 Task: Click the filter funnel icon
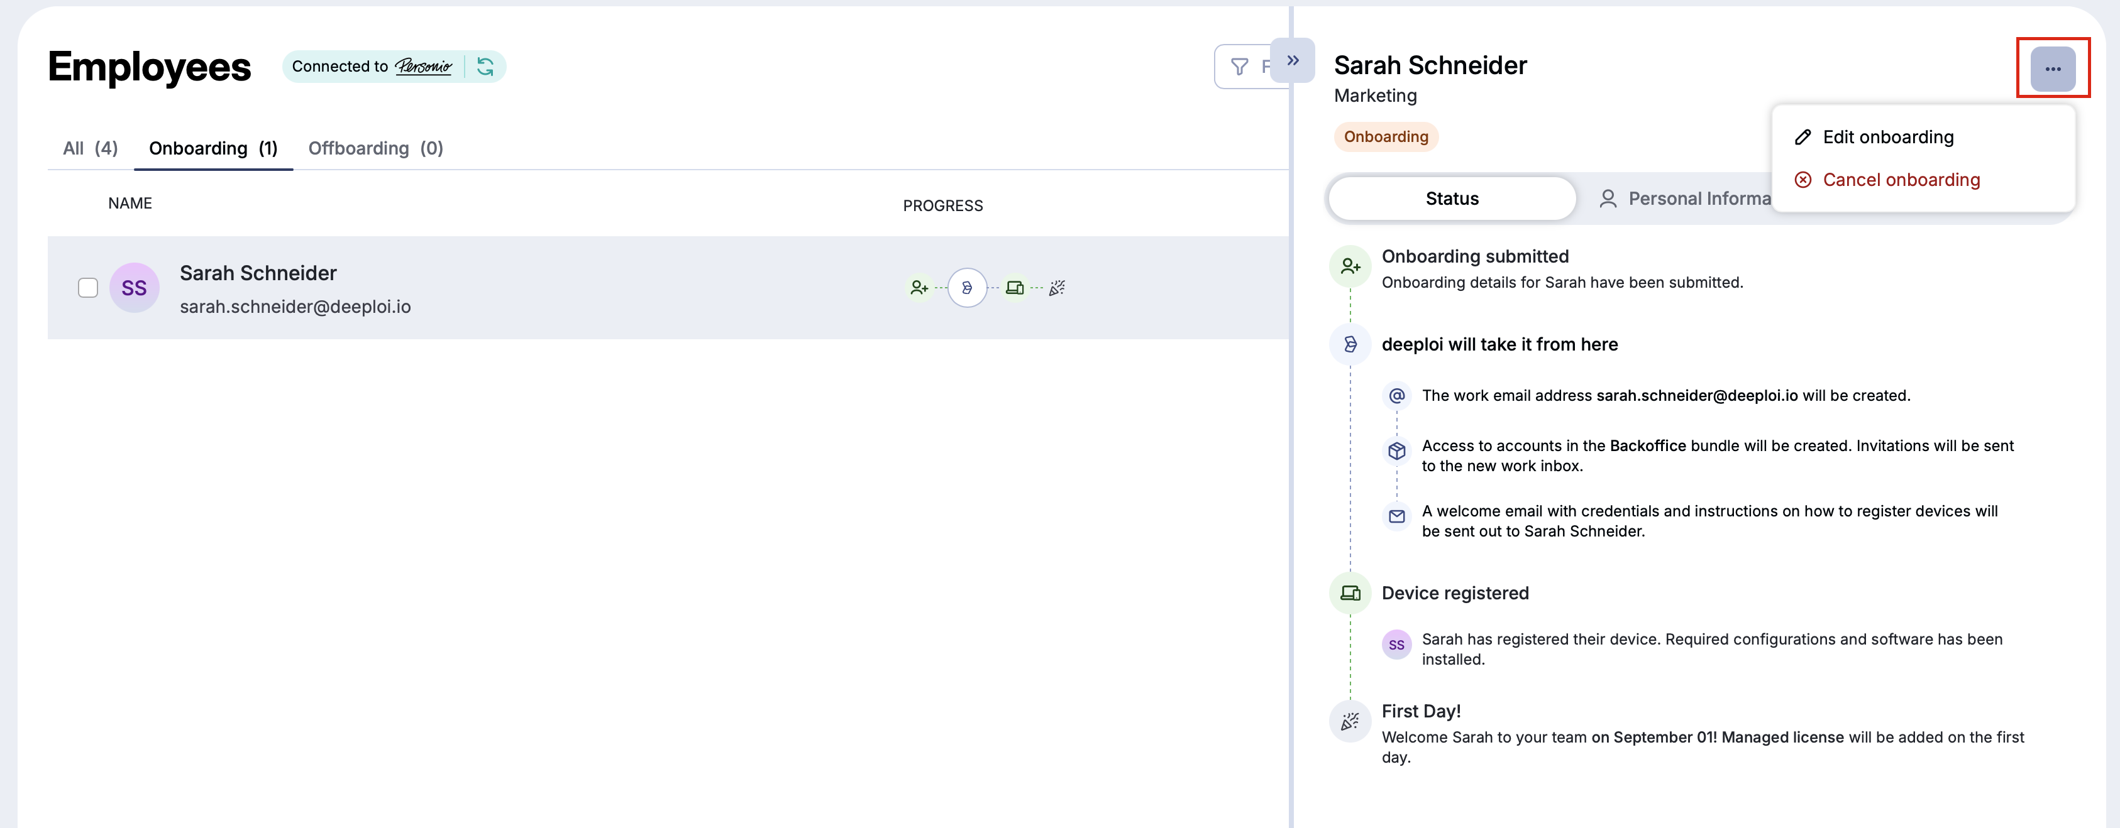pos(1239,67)
